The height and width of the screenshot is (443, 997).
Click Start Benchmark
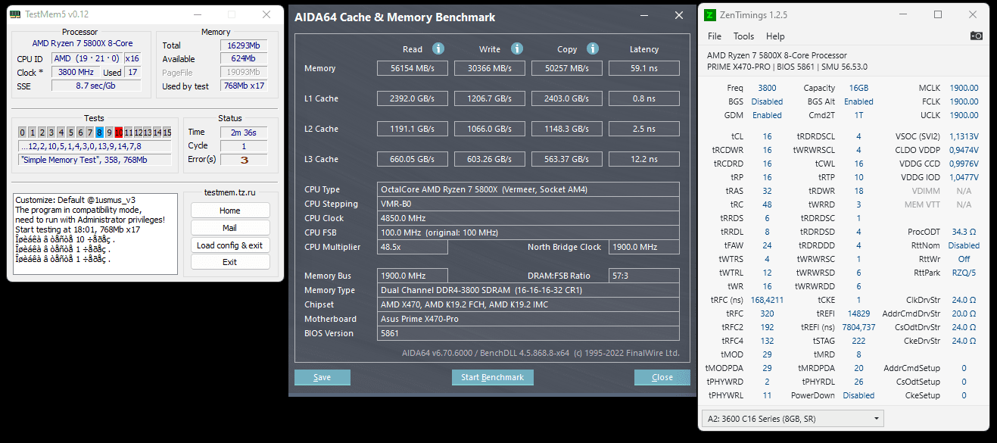pos(493,377)
